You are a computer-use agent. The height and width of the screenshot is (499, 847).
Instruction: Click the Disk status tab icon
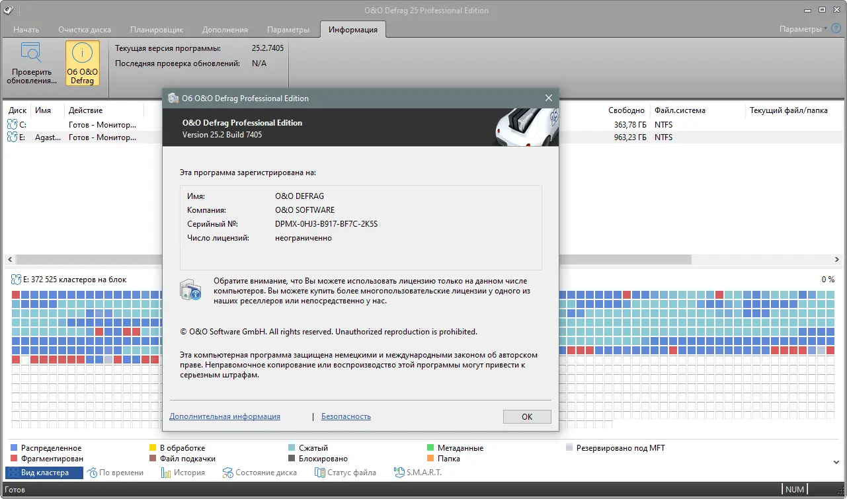pos(228,473)
